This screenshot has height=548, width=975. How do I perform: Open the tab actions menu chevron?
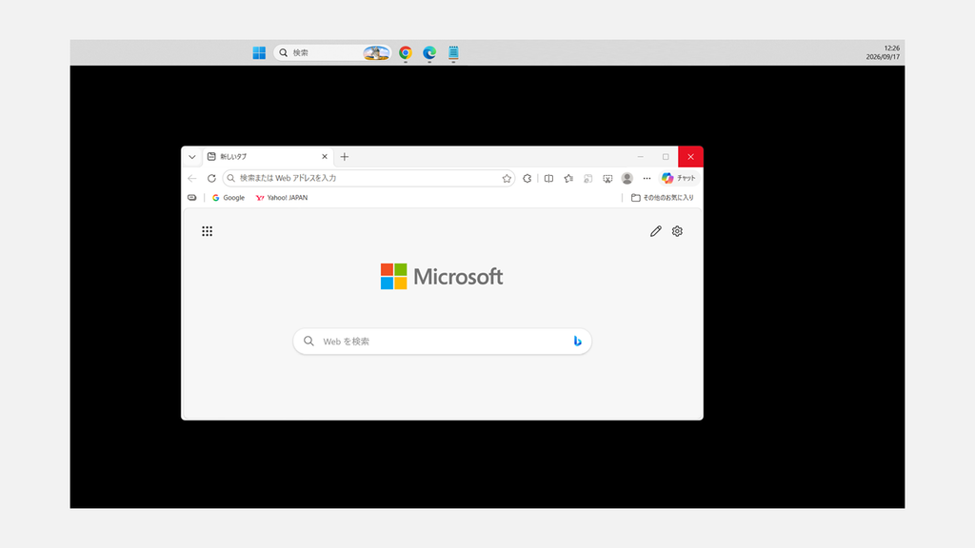(x=192, y=157)
